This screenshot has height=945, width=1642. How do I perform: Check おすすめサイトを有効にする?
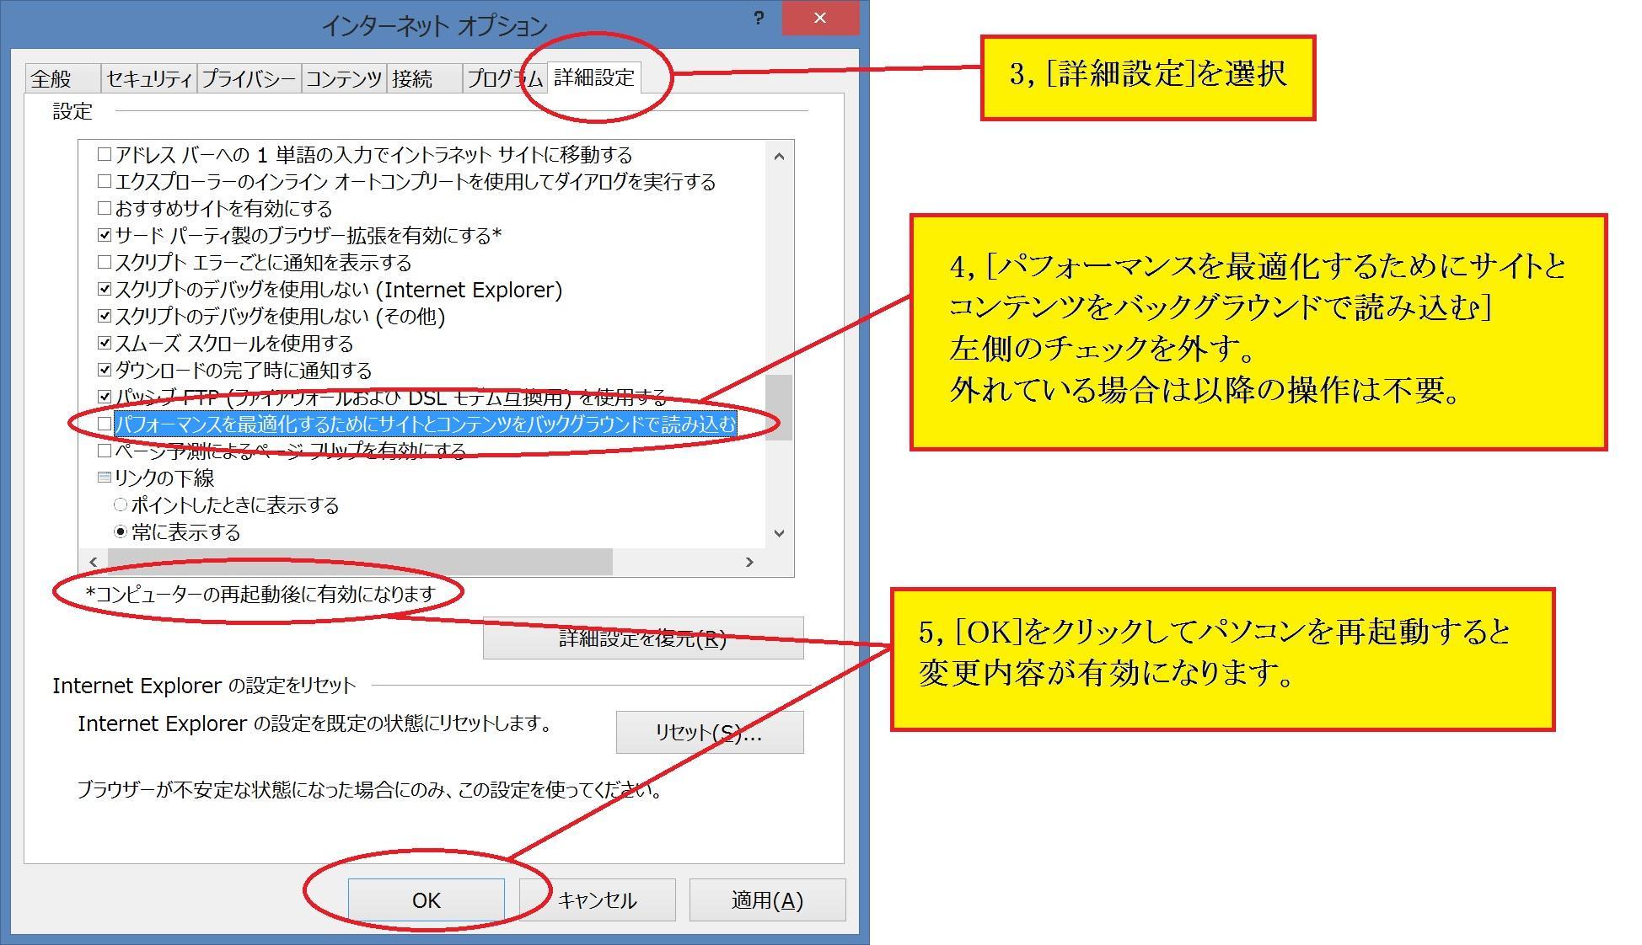coord(105,208)
